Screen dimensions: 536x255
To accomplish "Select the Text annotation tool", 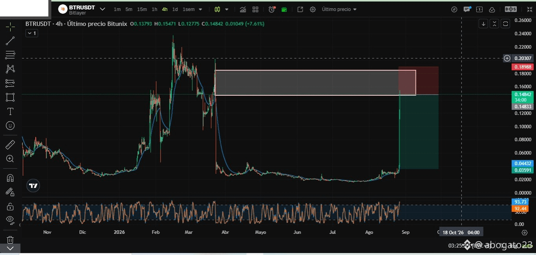I will point(10,111).
